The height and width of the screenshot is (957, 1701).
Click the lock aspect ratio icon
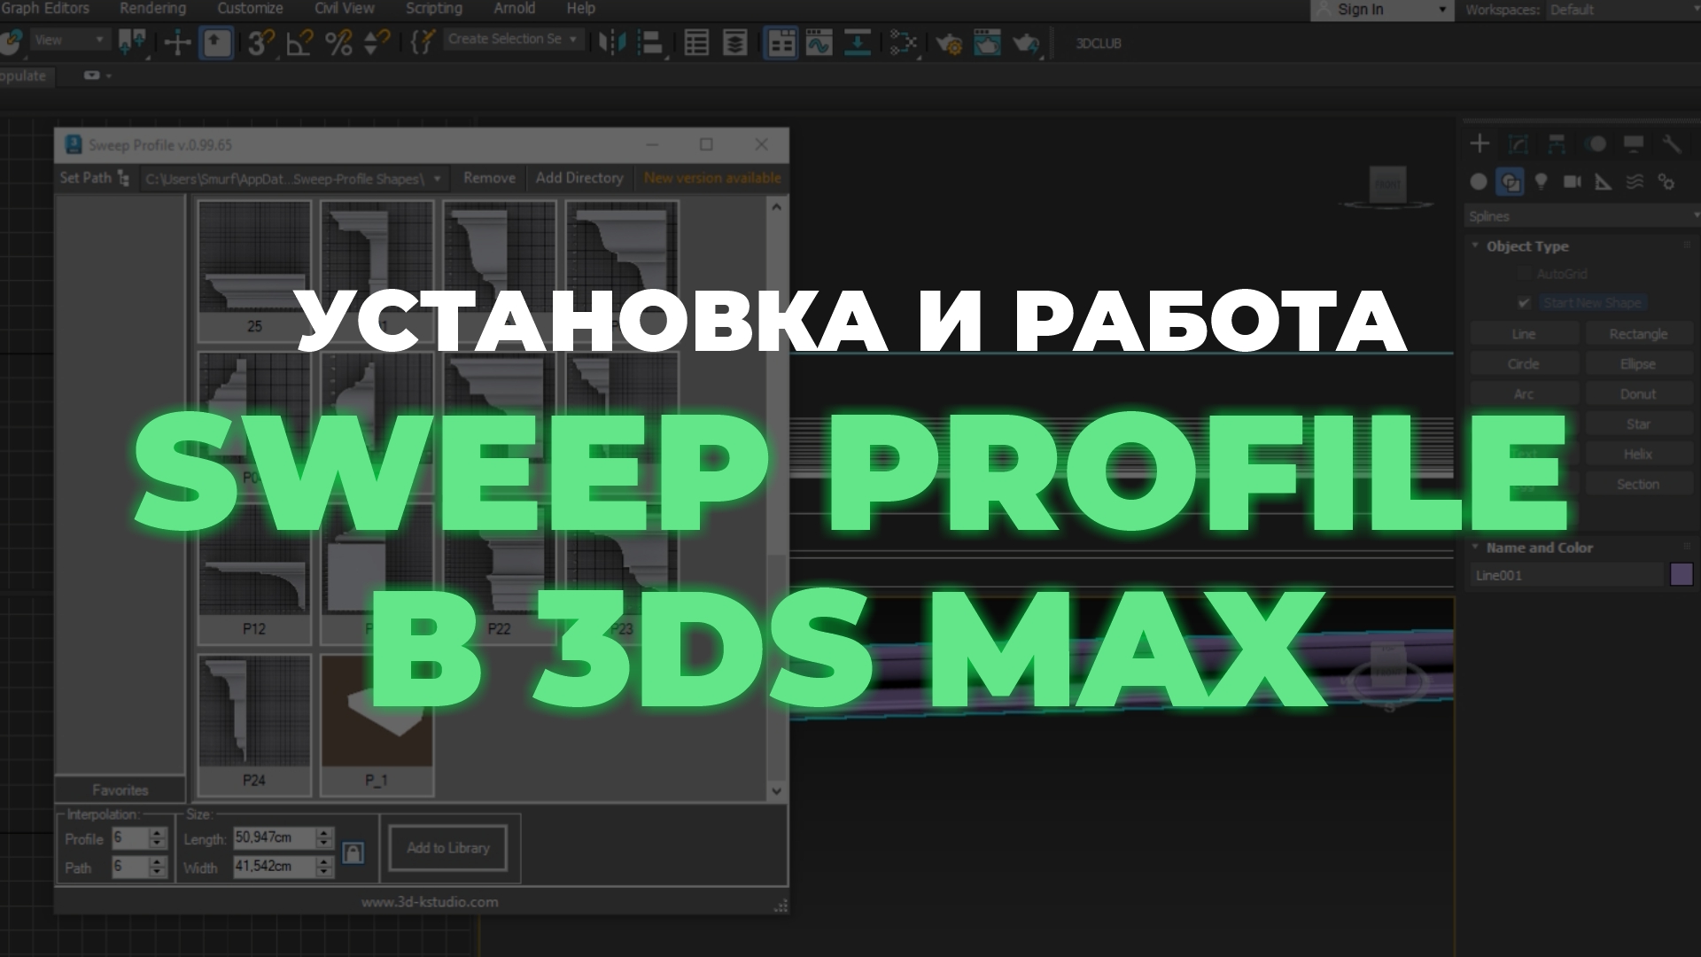354,852
